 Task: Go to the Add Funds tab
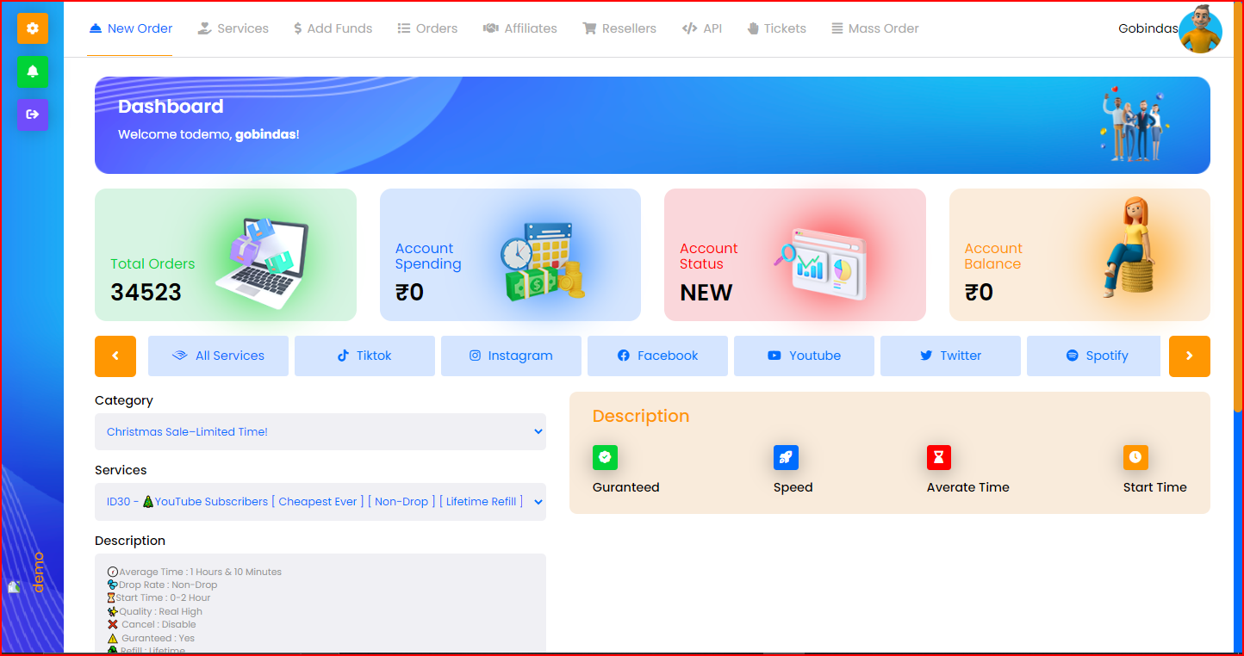point(333,28)
